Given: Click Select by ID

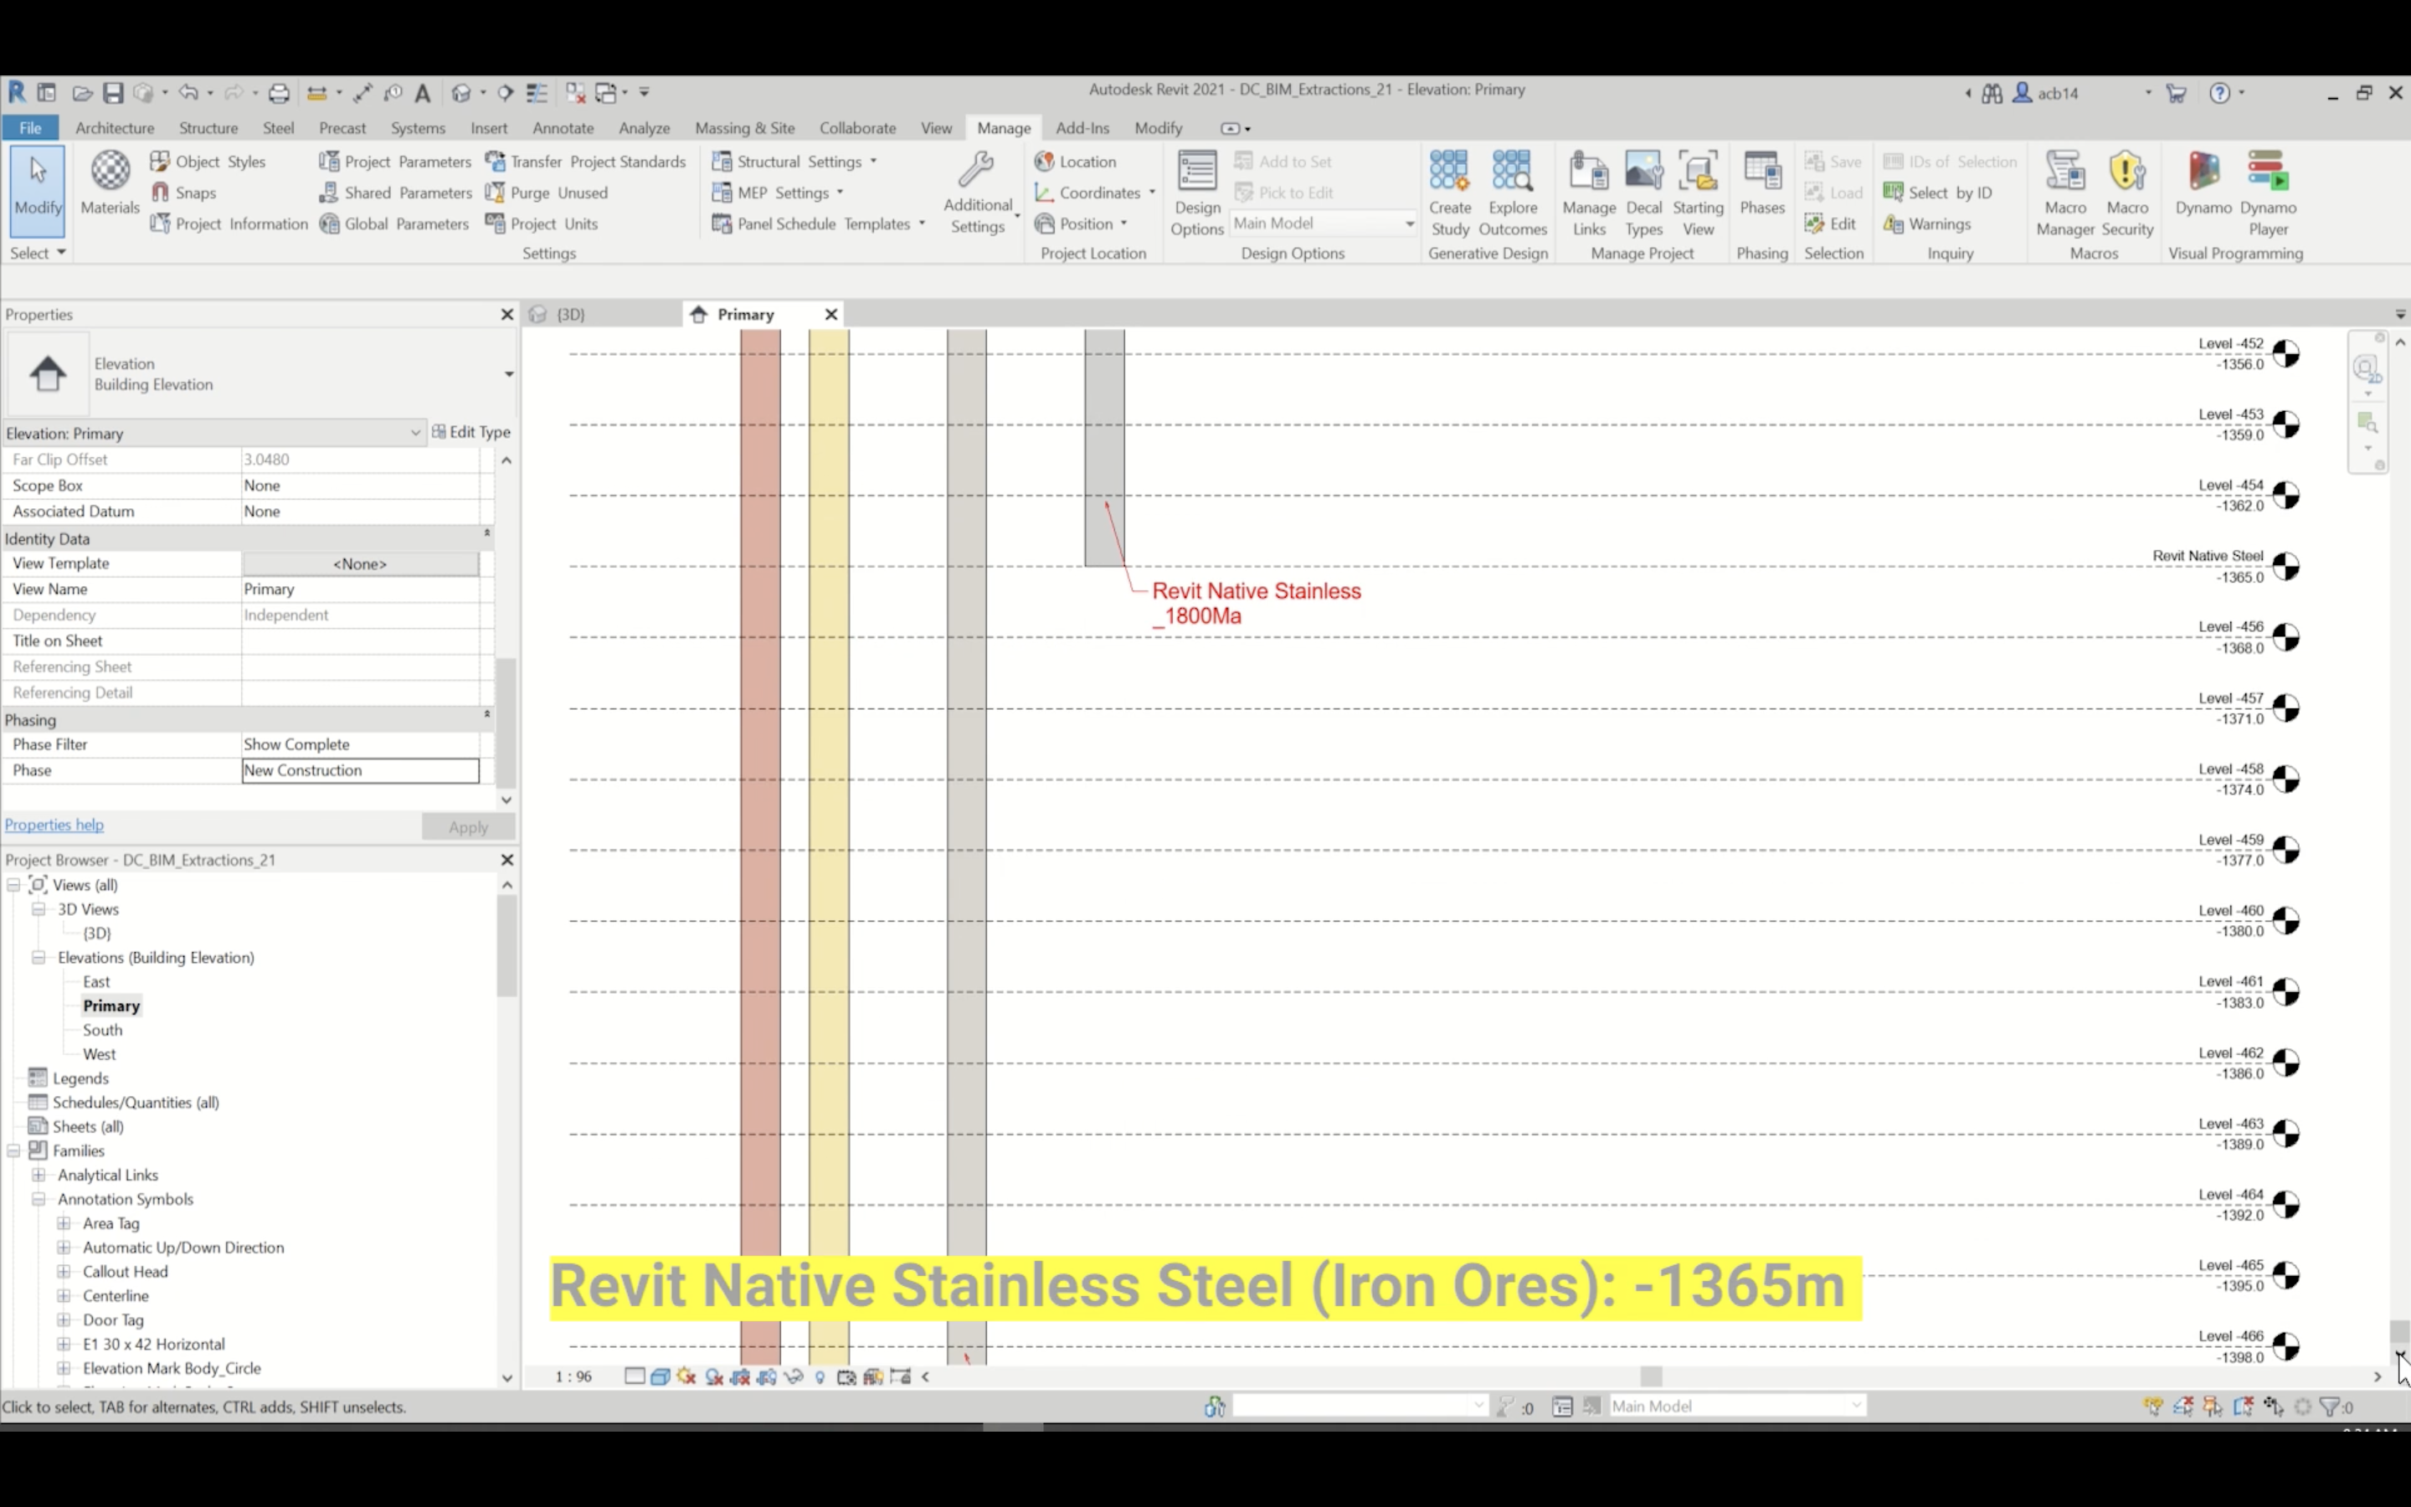Looking at the screenshot, I should (x=1938, y=193).
